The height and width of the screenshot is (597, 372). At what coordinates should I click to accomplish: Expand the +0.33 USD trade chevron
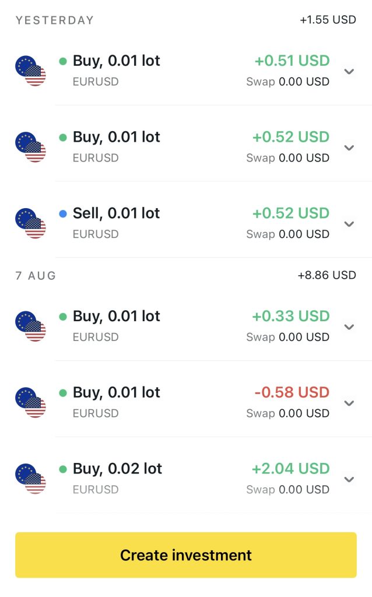(x=349, y=326)
